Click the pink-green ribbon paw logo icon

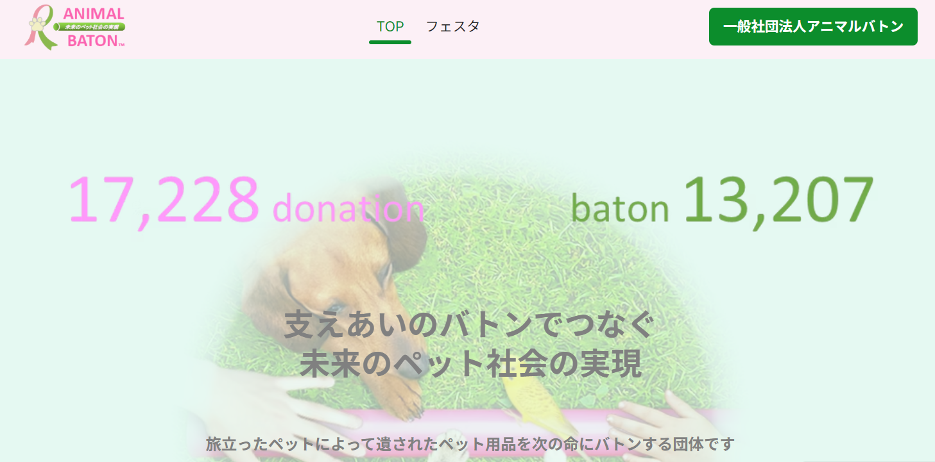pos(40,27)
